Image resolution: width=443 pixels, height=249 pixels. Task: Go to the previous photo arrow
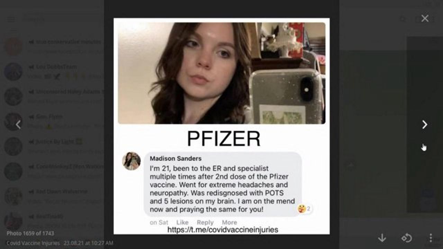(18, 124)
